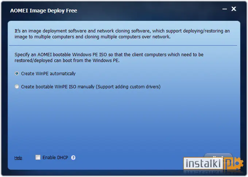Click the 'Create WinPE automatically' label text
Viewport: 248px width, 177px height.
pyautogui.click(x=49, y=74)
